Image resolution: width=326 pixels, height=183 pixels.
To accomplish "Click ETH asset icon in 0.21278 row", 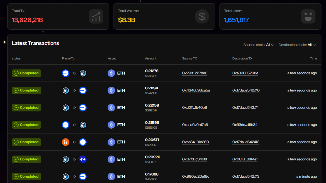I will [111, 73].
